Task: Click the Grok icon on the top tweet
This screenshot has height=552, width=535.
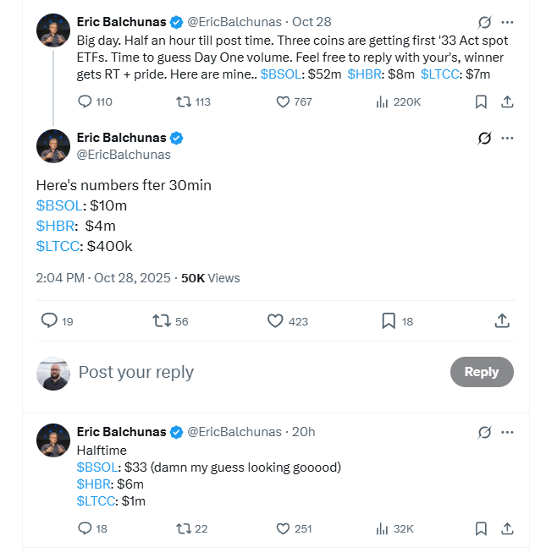Action: (484, 22)
